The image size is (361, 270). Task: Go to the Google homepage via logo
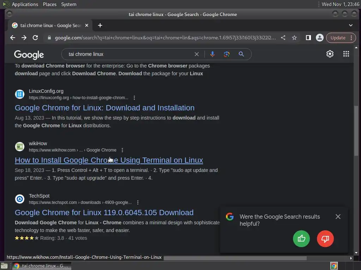click(29, 54)
